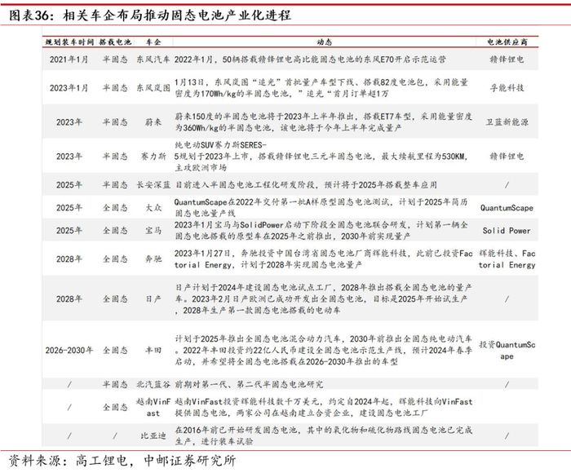Click the 宝马 automaker cell
The width and height of the screenshot is (571, 473).
click(x=153, y=230)
